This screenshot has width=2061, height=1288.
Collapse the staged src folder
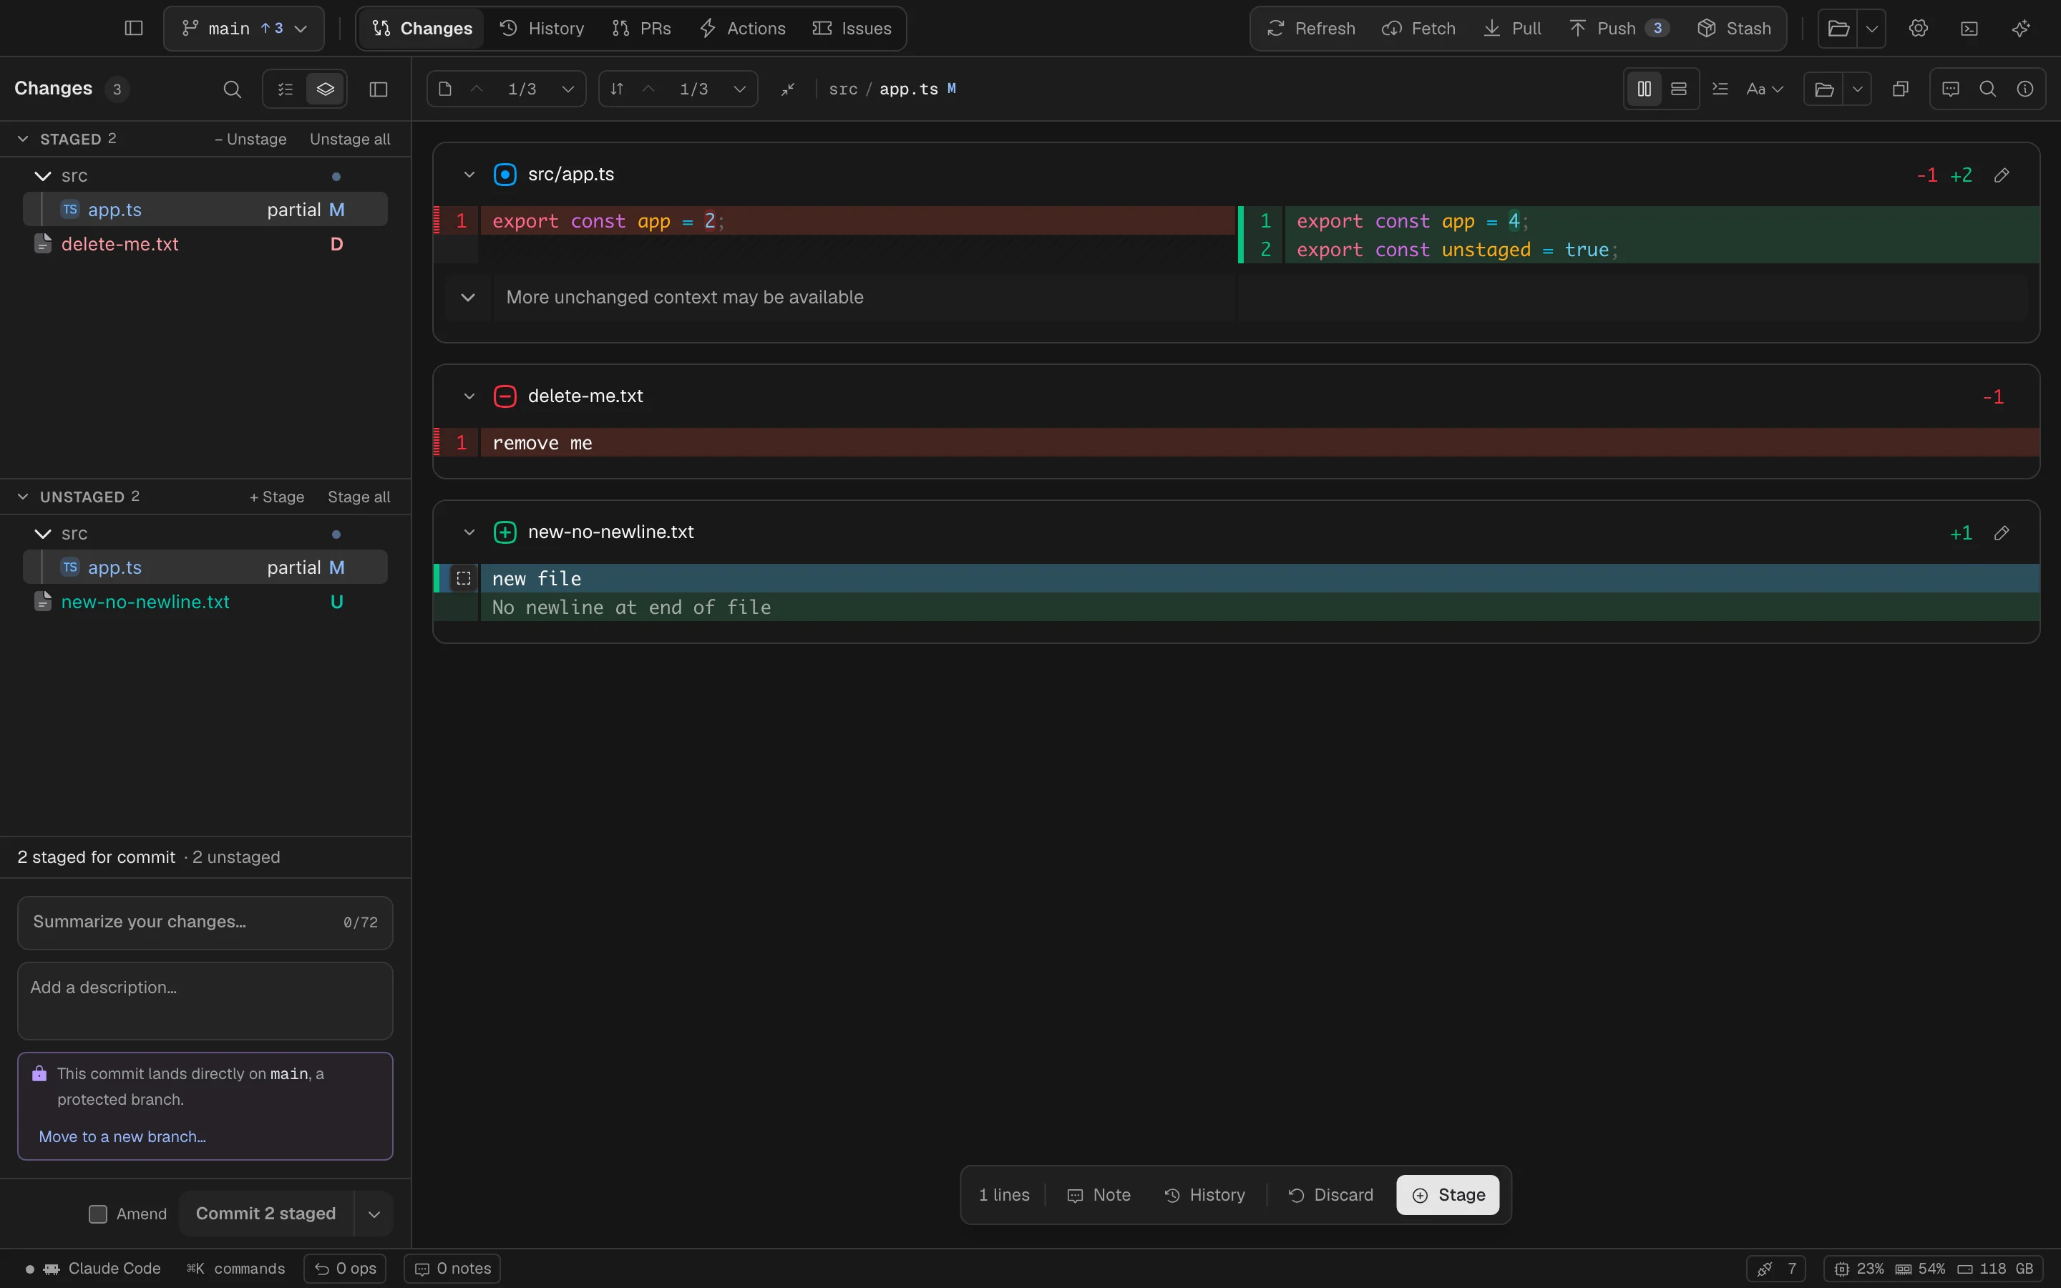pyautogui.click(x=43, y=175)
